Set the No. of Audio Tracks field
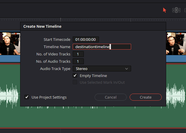 click(78, 62)
